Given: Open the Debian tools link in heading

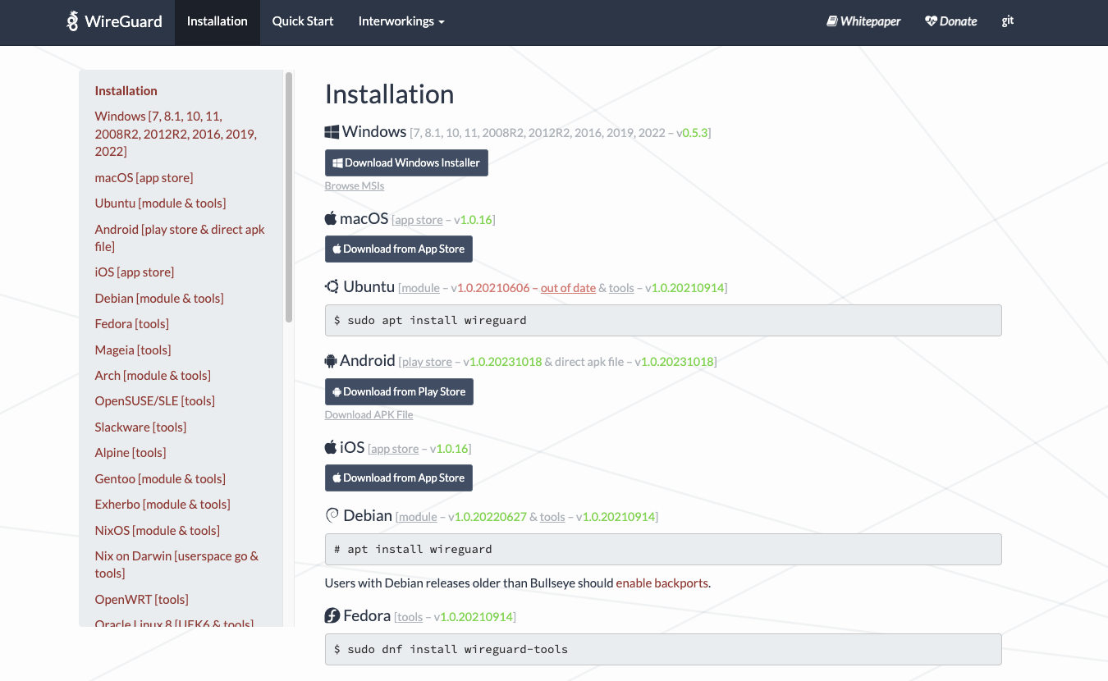Looking at the screenshot, I should point(552,517).
